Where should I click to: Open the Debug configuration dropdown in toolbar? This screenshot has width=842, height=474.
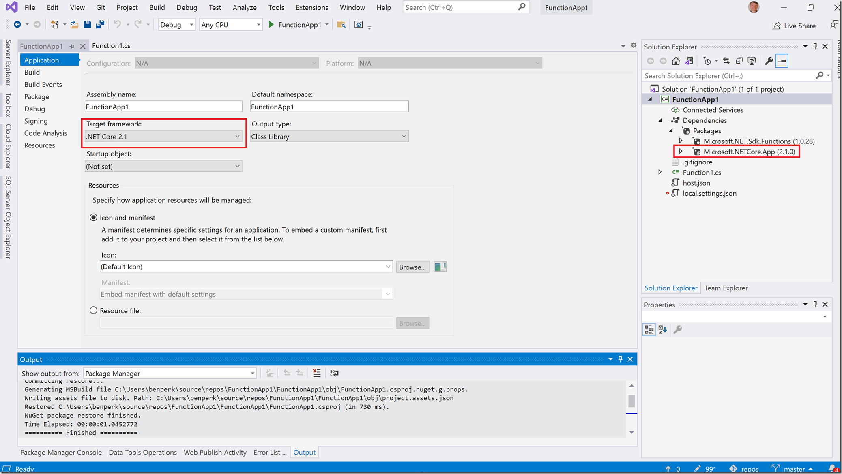(176, 25)
